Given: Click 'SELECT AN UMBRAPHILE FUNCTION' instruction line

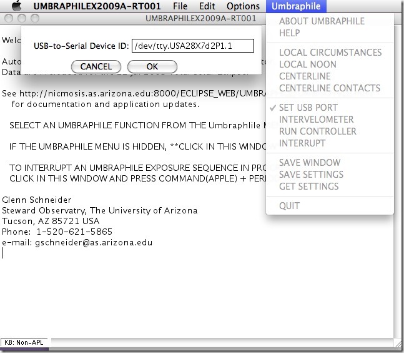Looking at the screenshot, I should pos(137,126).
